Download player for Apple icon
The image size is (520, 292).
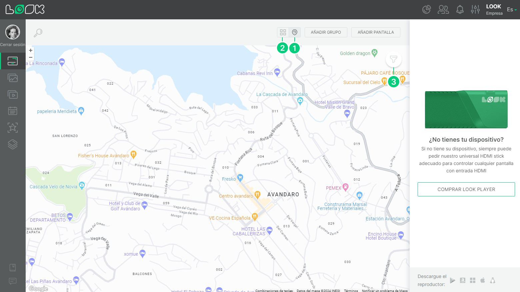click(x=483, y=280)
